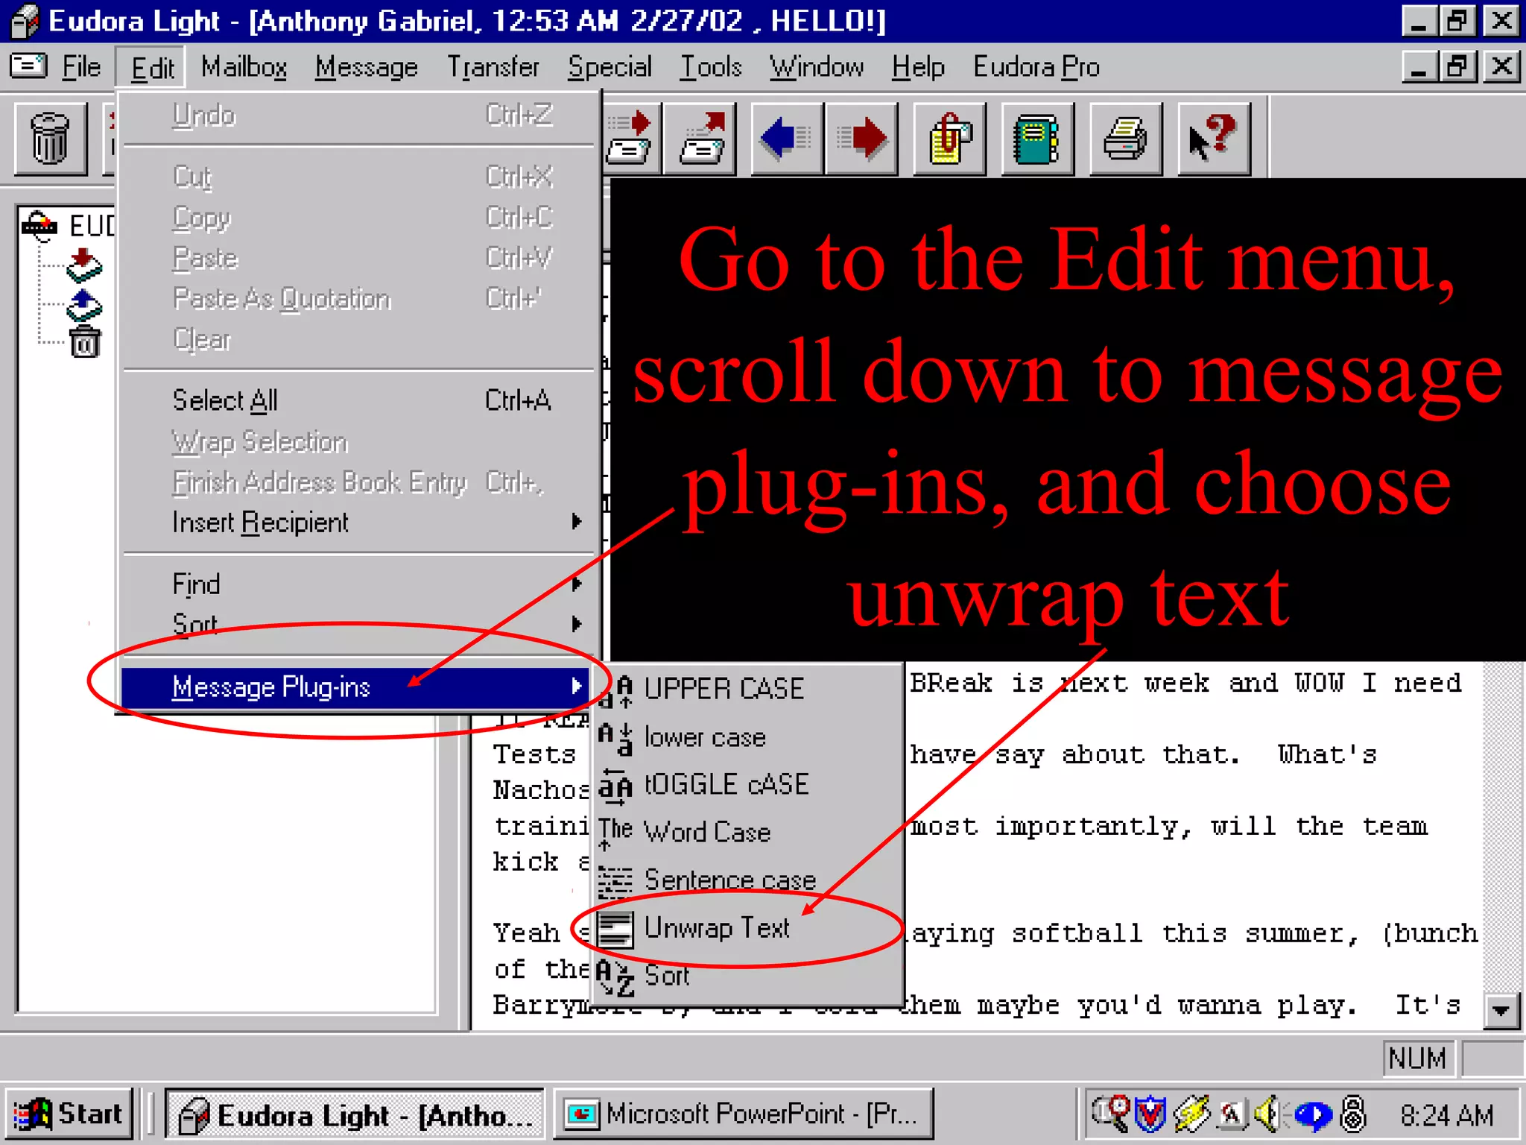Click the NUM status bar indicator
This screenshot has width=1526, height=1145.
[x=1417, y=1058]
